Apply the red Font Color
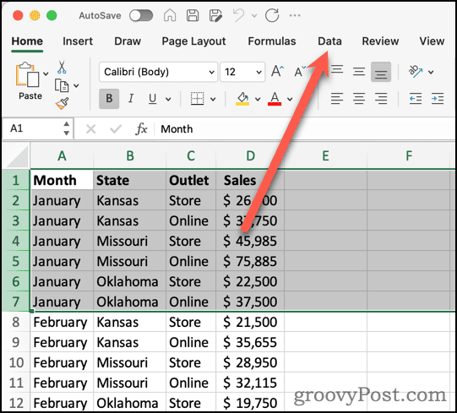The width and height of the screenshot is (457, 413). [275, 99]
